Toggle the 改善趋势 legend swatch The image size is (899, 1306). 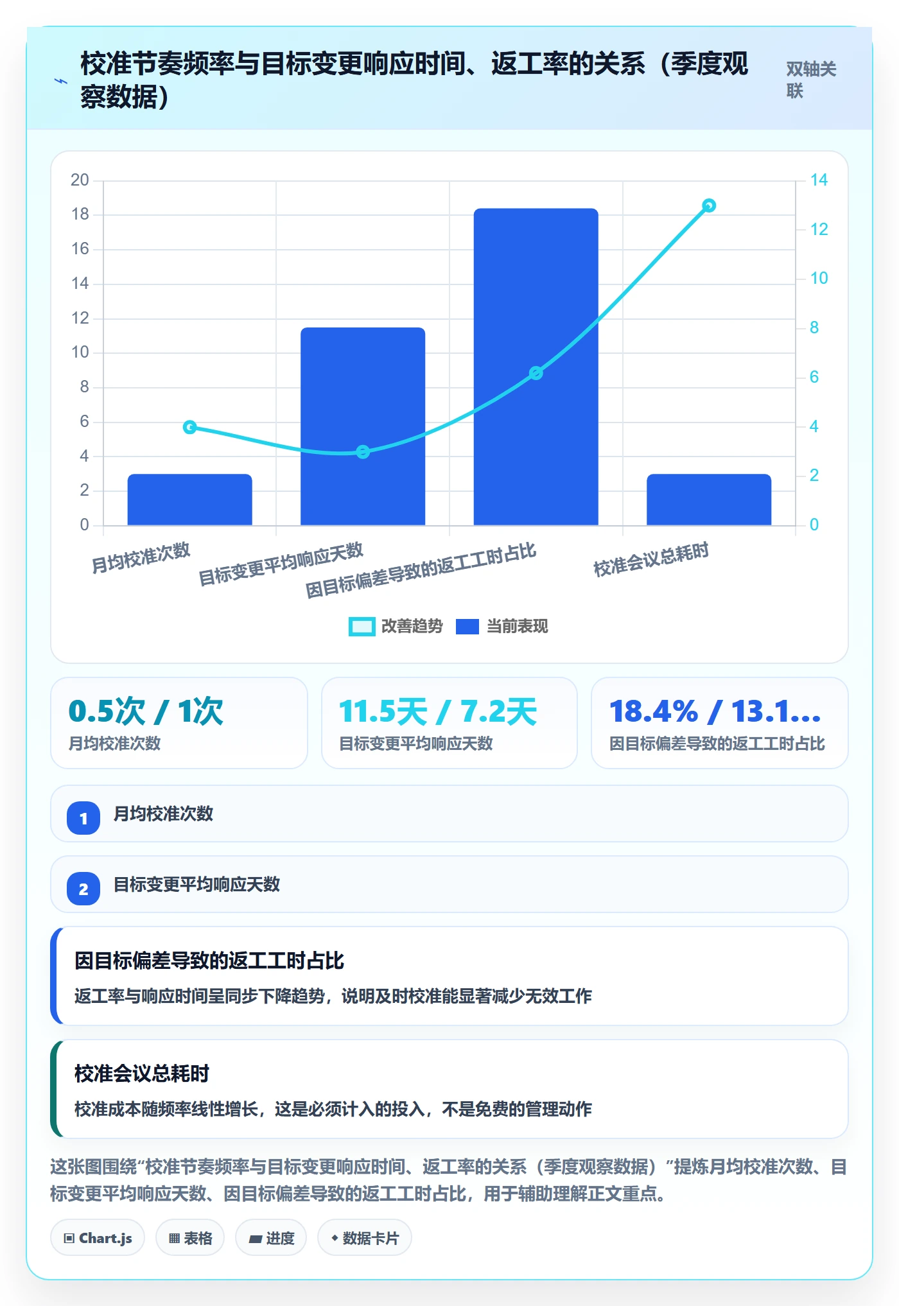(362, 626)
